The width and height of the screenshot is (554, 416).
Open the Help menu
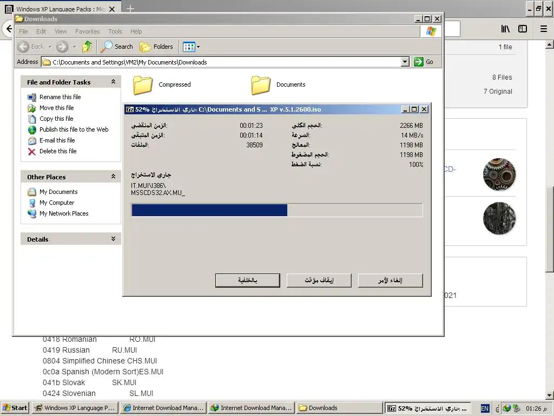pyautogui.click(x=136, y=31)
